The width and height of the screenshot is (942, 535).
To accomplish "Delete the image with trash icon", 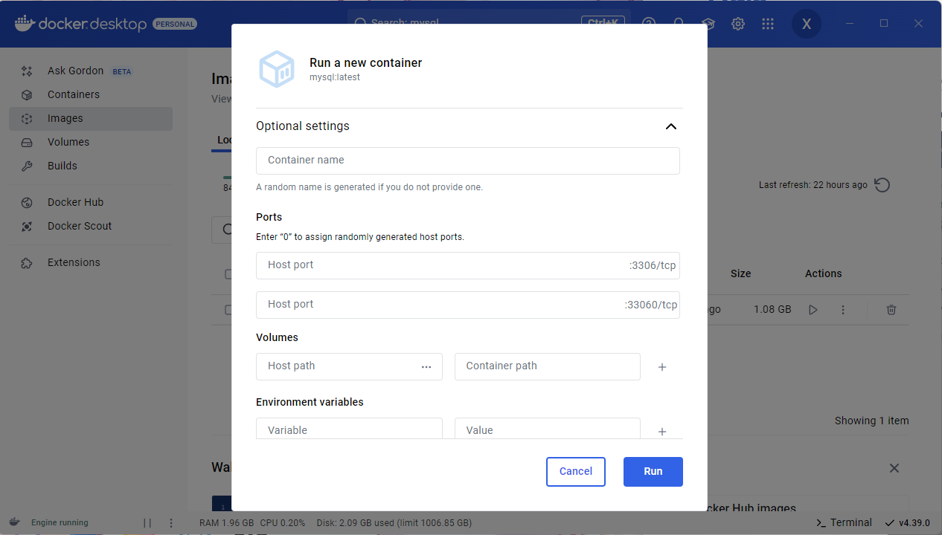I will tap(891, 309).
